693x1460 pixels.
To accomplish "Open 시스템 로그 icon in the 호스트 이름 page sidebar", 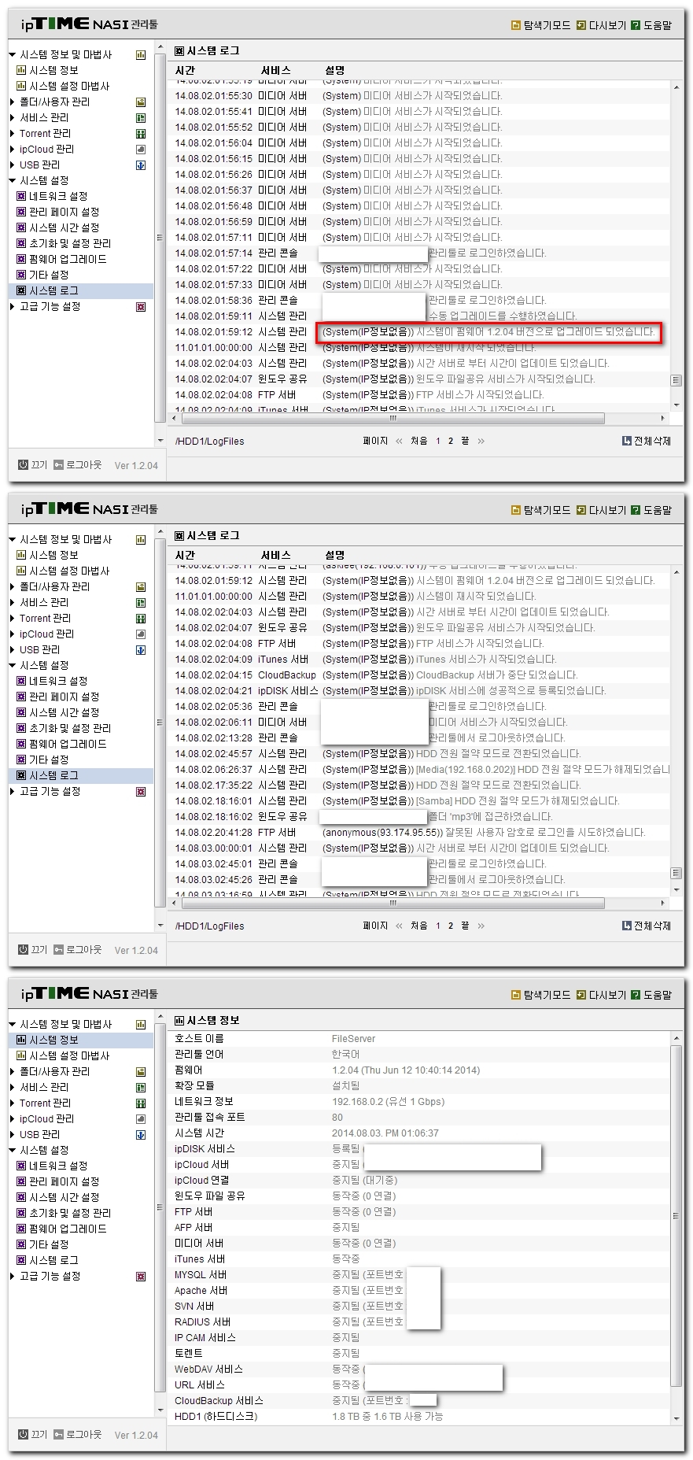I will click(21, 1260).
